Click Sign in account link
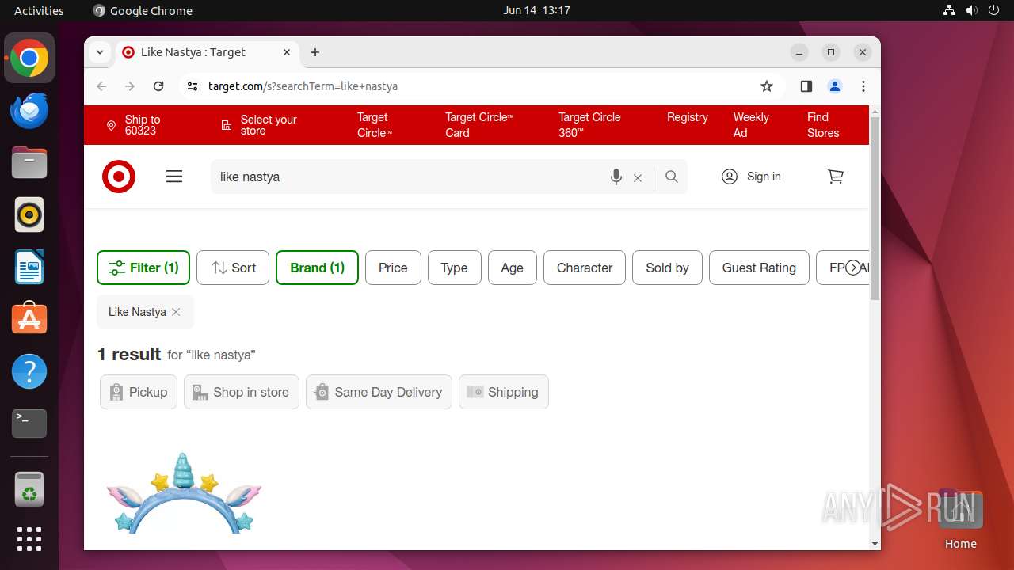This screenshot has height=570, width=1014. click(x=751, y=177)
